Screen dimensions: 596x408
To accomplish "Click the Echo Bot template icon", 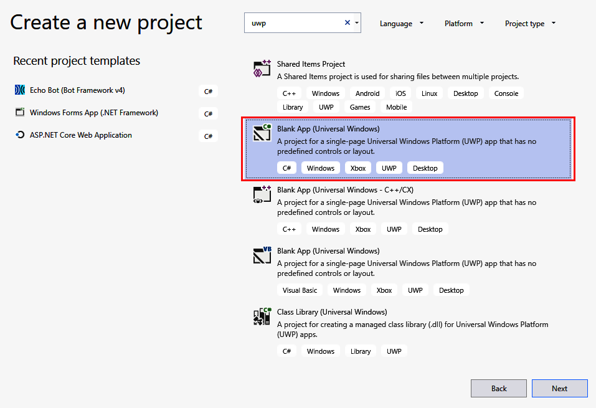I will tap(20, 90).
